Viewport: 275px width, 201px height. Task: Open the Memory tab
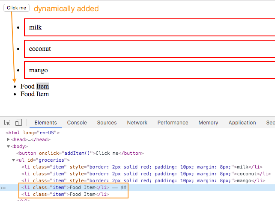[x=208, y=123]
